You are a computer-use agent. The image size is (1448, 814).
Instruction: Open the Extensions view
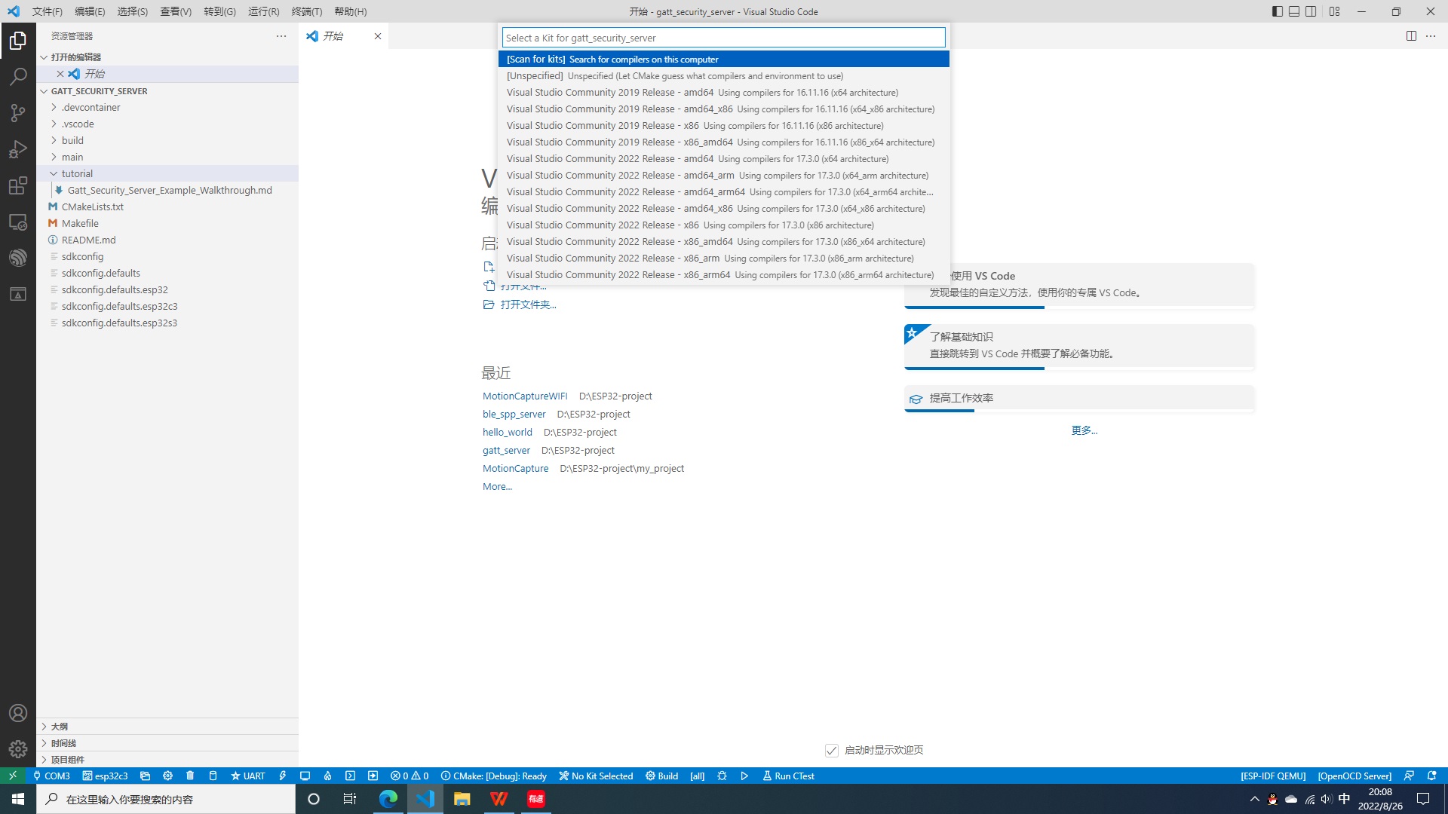(18, 185)
